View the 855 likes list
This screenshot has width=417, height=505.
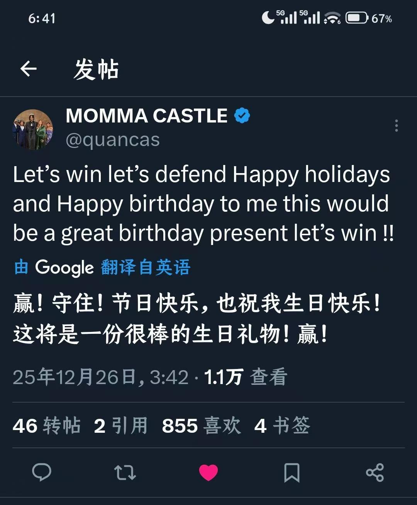coord(201,426)
